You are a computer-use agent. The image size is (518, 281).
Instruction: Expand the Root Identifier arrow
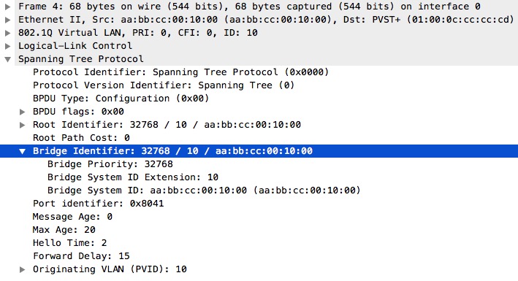tap(22, 125)
